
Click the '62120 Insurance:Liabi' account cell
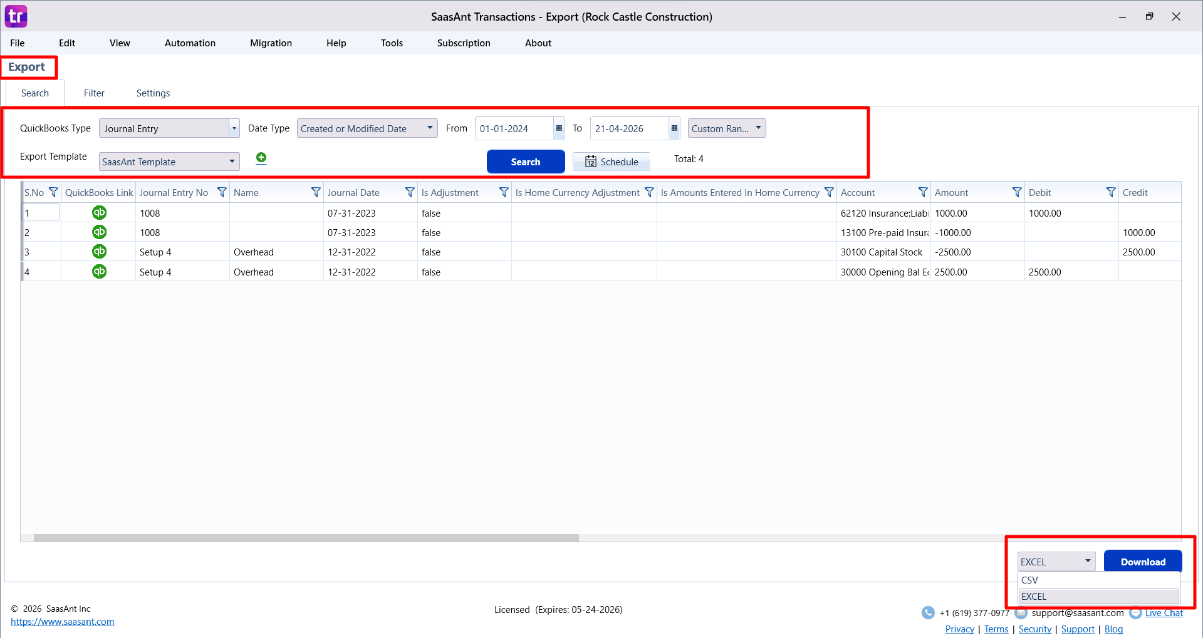883,213
